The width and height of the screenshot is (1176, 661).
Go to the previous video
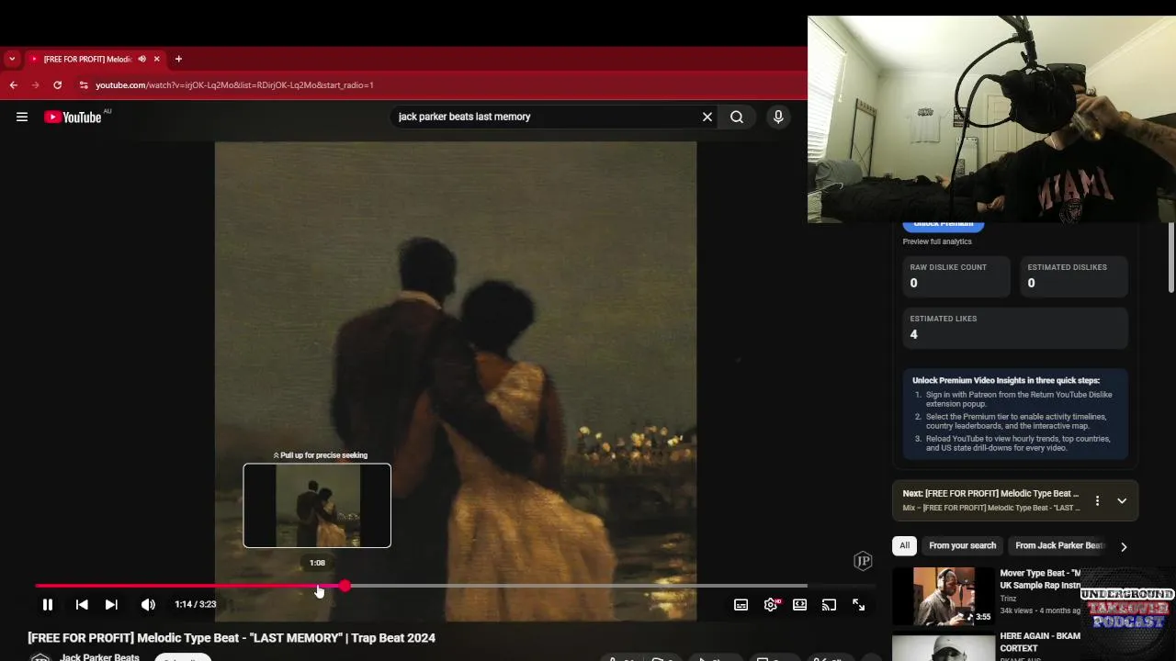82,605
